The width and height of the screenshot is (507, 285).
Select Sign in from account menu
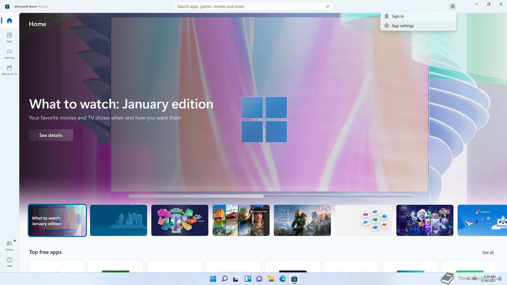(418, 16)
